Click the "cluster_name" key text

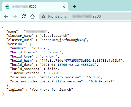tap(20, 36)
